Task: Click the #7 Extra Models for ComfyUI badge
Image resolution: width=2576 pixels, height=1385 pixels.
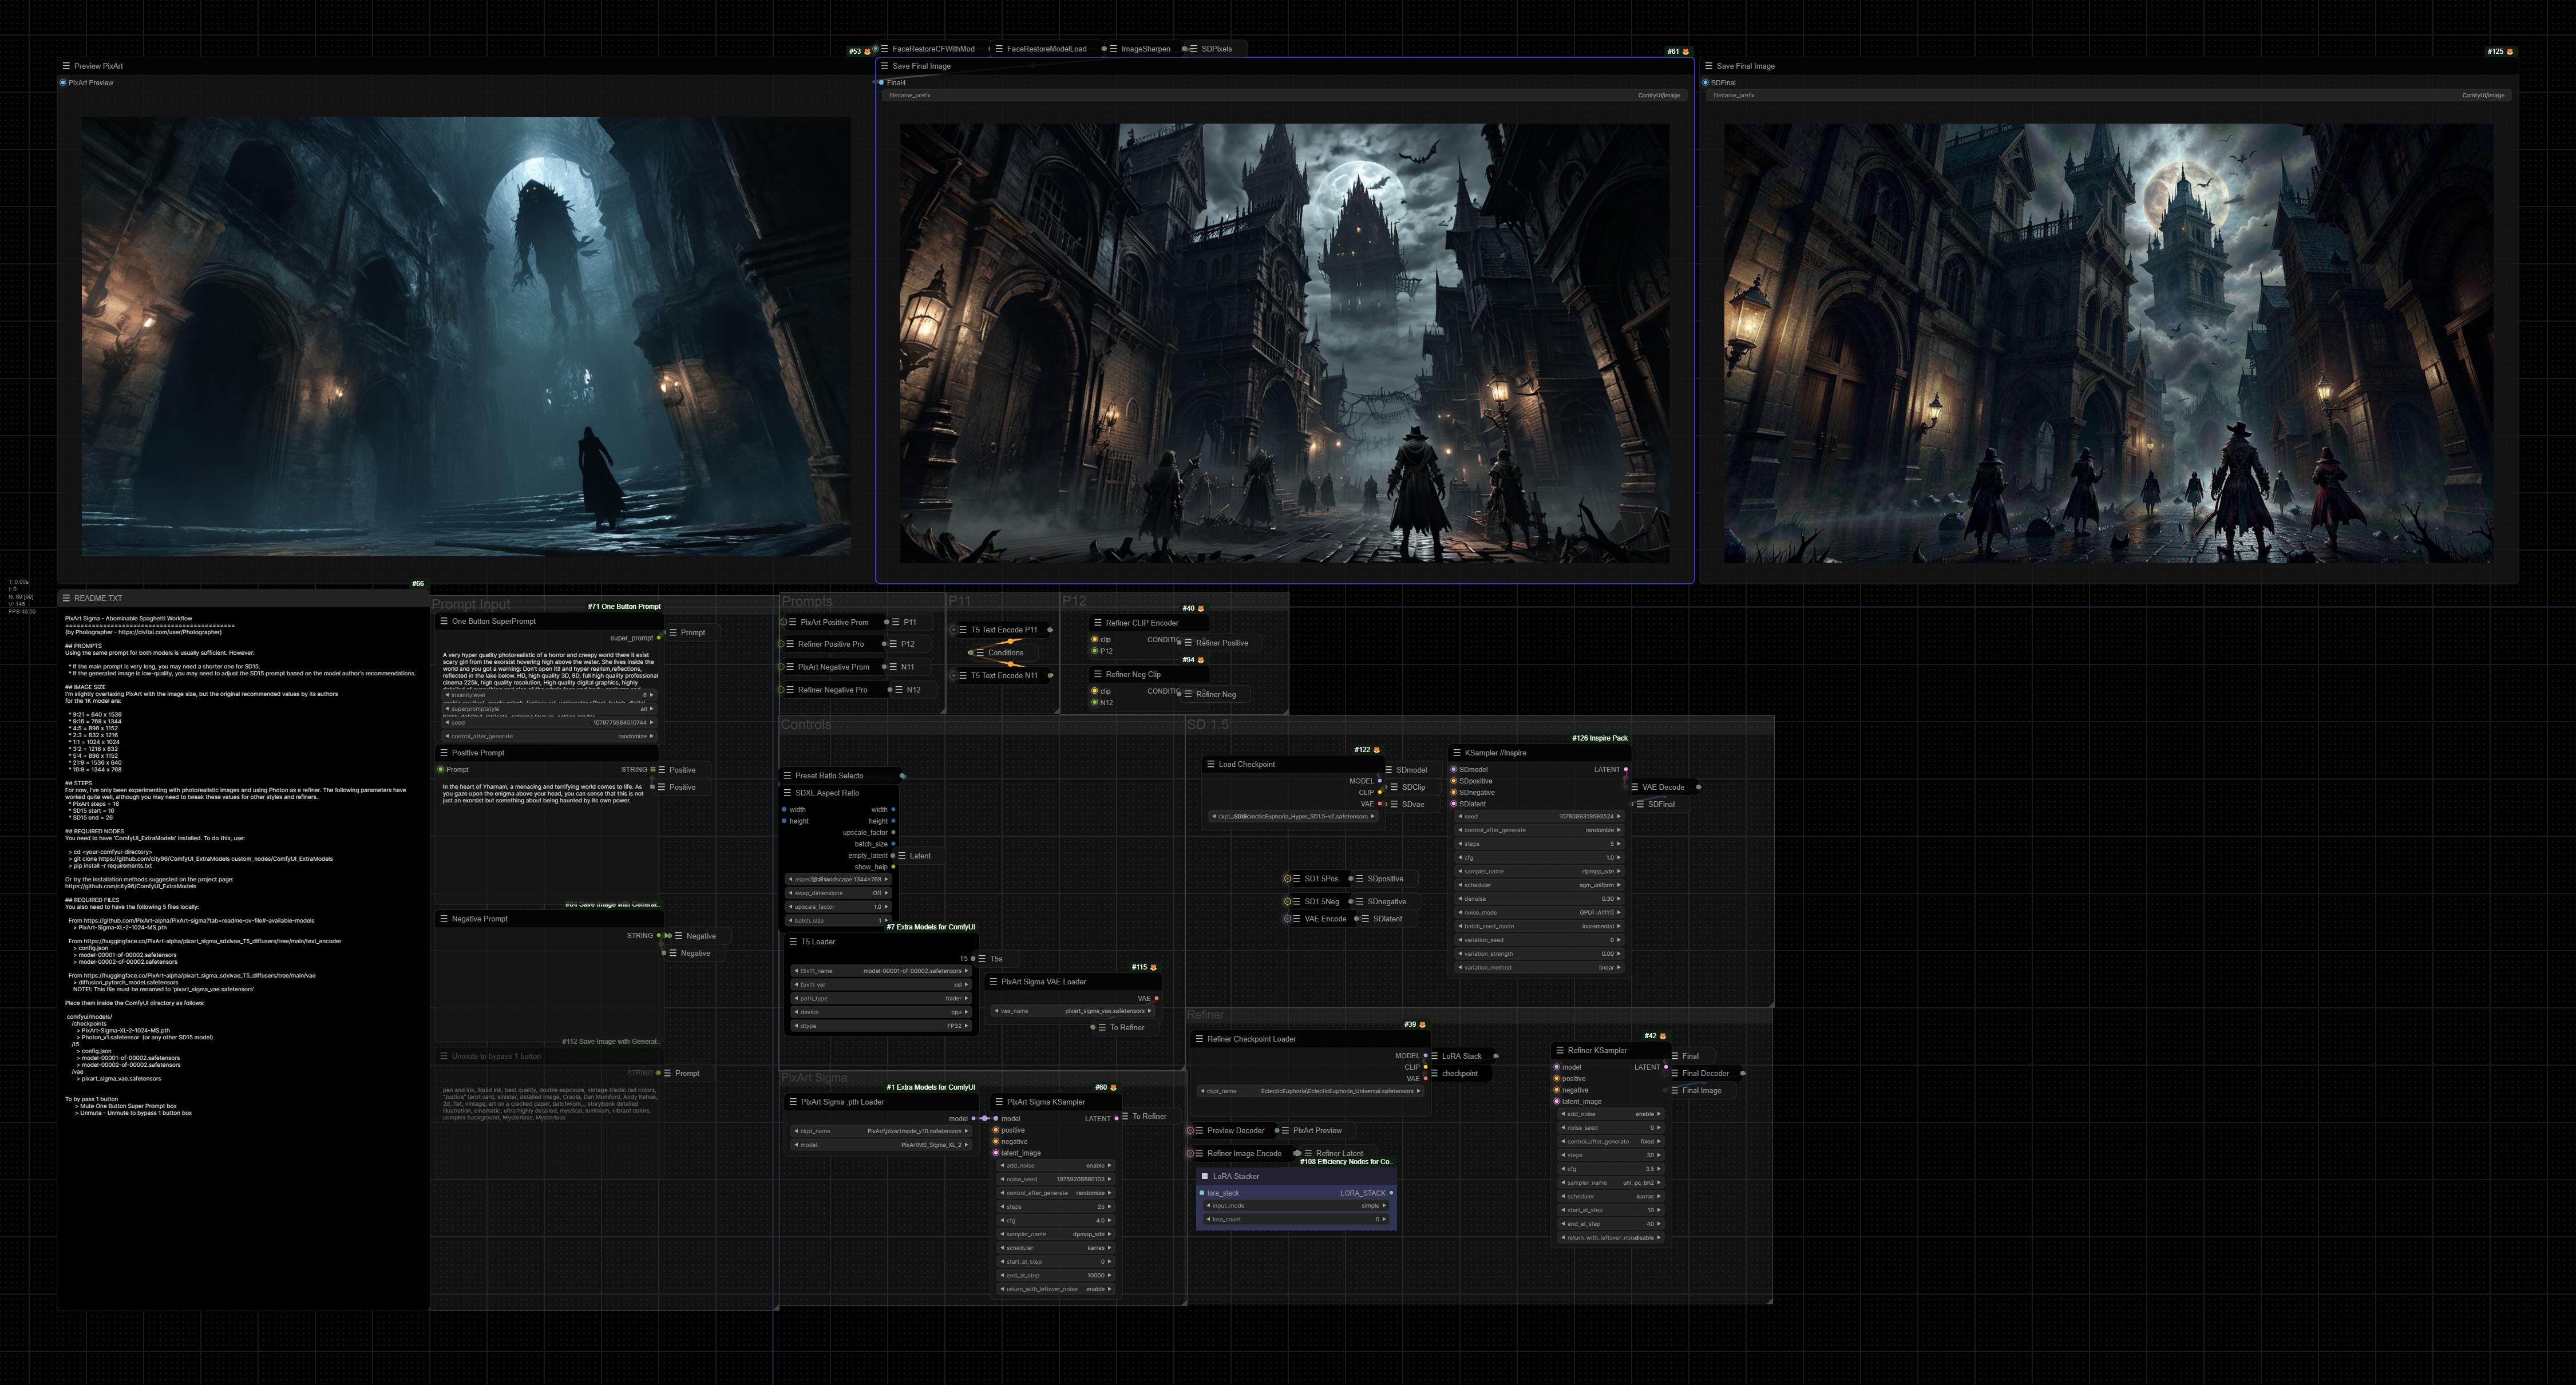Action: [931, 928]
